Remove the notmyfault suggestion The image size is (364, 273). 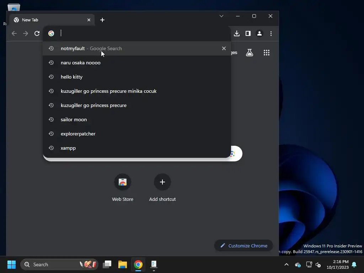[x=224, y=48]
